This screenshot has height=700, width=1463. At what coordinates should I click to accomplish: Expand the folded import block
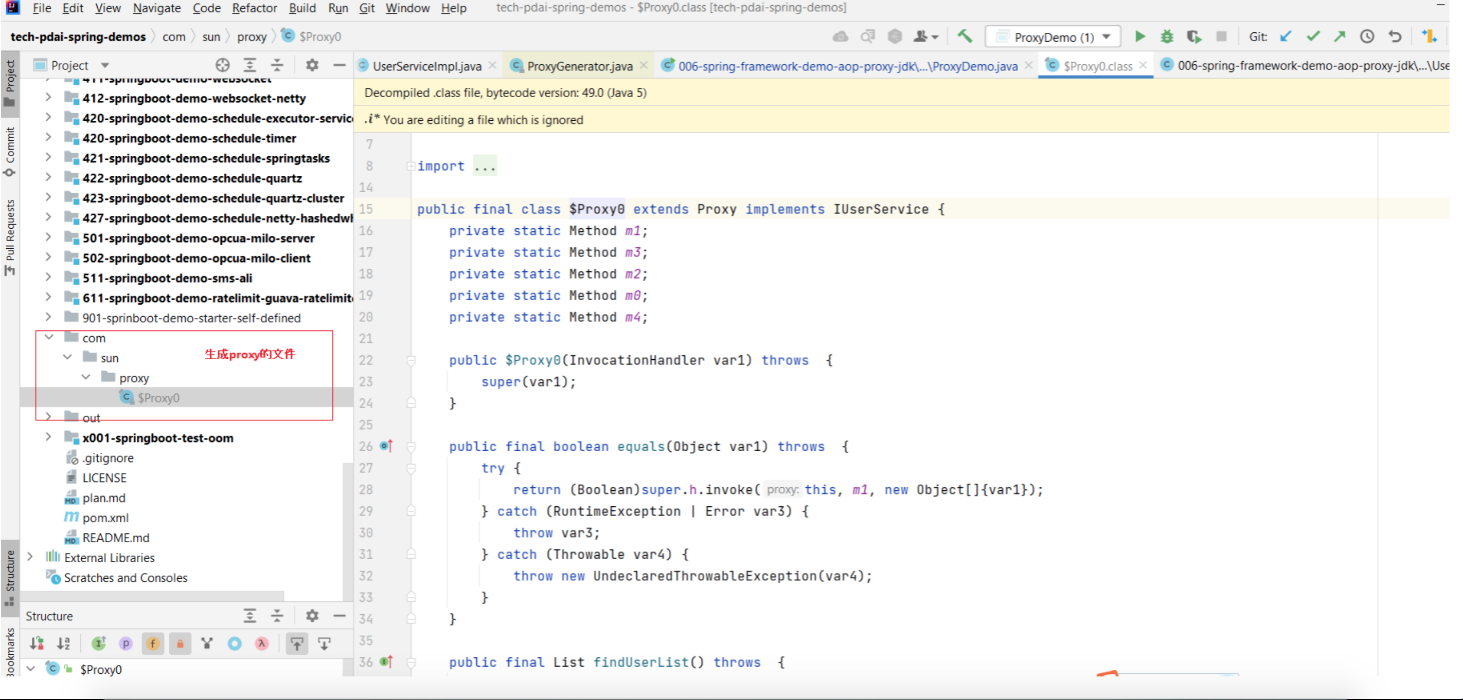pos(410,166)
